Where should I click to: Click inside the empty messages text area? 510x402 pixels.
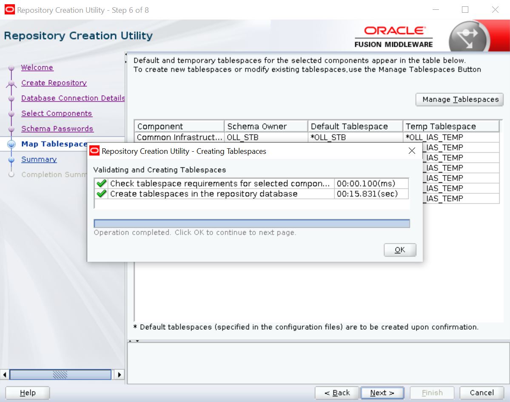tap(318, 363)
